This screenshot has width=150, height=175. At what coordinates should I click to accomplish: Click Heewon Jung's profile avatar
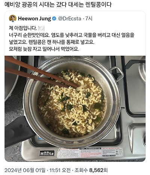(13, 18)
